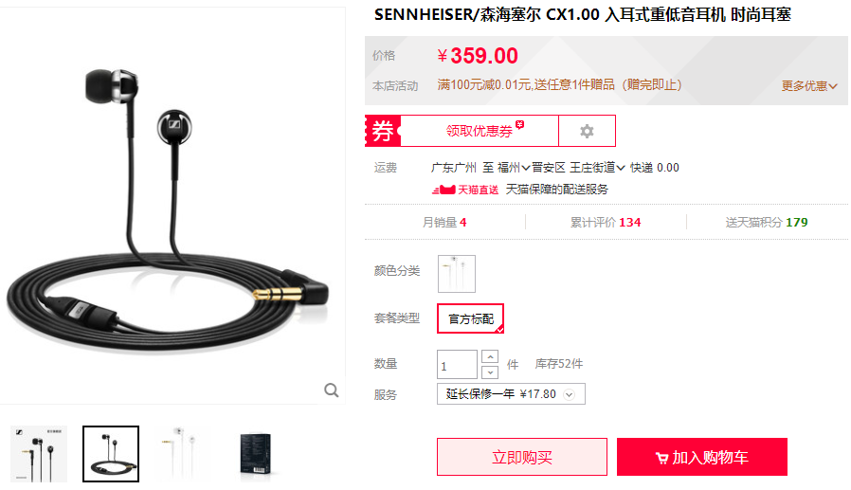Image resolution: width=851 pixels, height=490 pixels.
Task: View 累计评价 134 reviews
Action: (606, 223)
